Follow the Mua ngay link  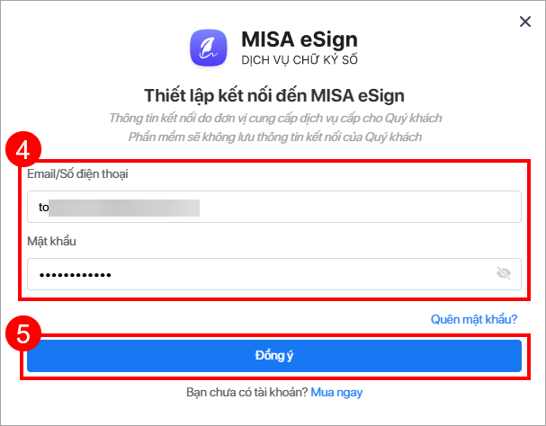click(337, 393)
